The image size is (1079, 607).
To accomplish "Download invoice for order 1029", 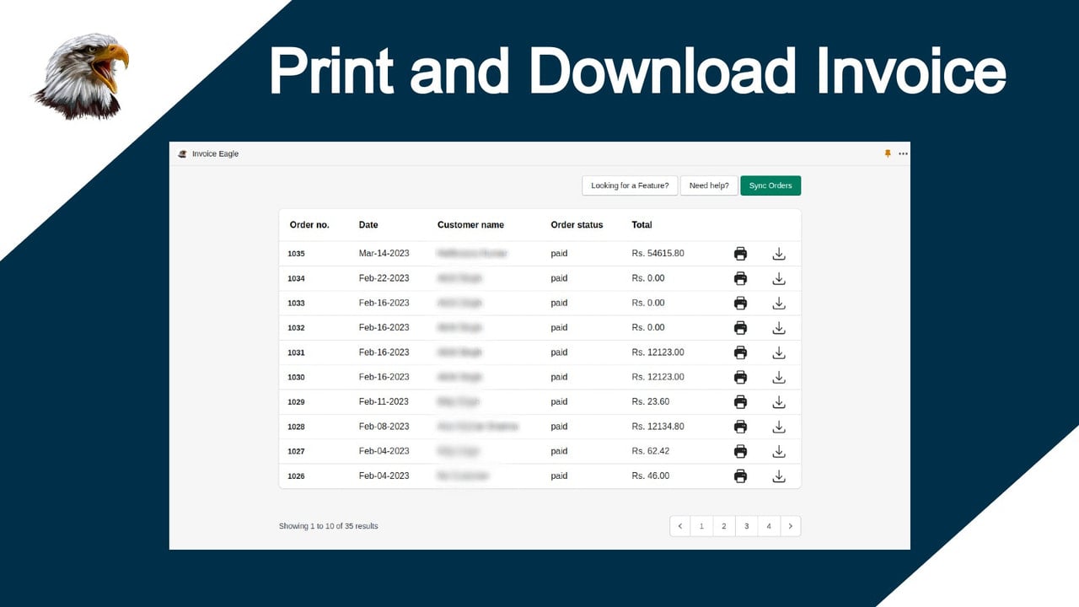I will [x=779, y=402].
